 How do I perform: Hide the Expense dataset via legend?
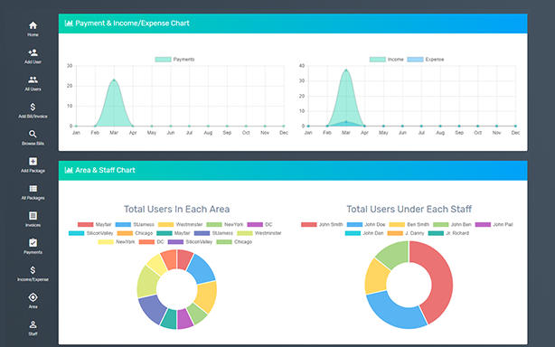pyautogui.click(x=426, y=60)
